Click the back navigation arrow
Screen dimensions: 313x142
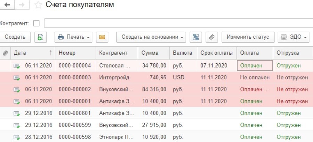click(x=7, y=5)
